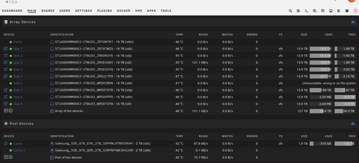Screen dimensions: 359x163
Task: Open the feedback speech-bubble icon
Action: point(323,11)
